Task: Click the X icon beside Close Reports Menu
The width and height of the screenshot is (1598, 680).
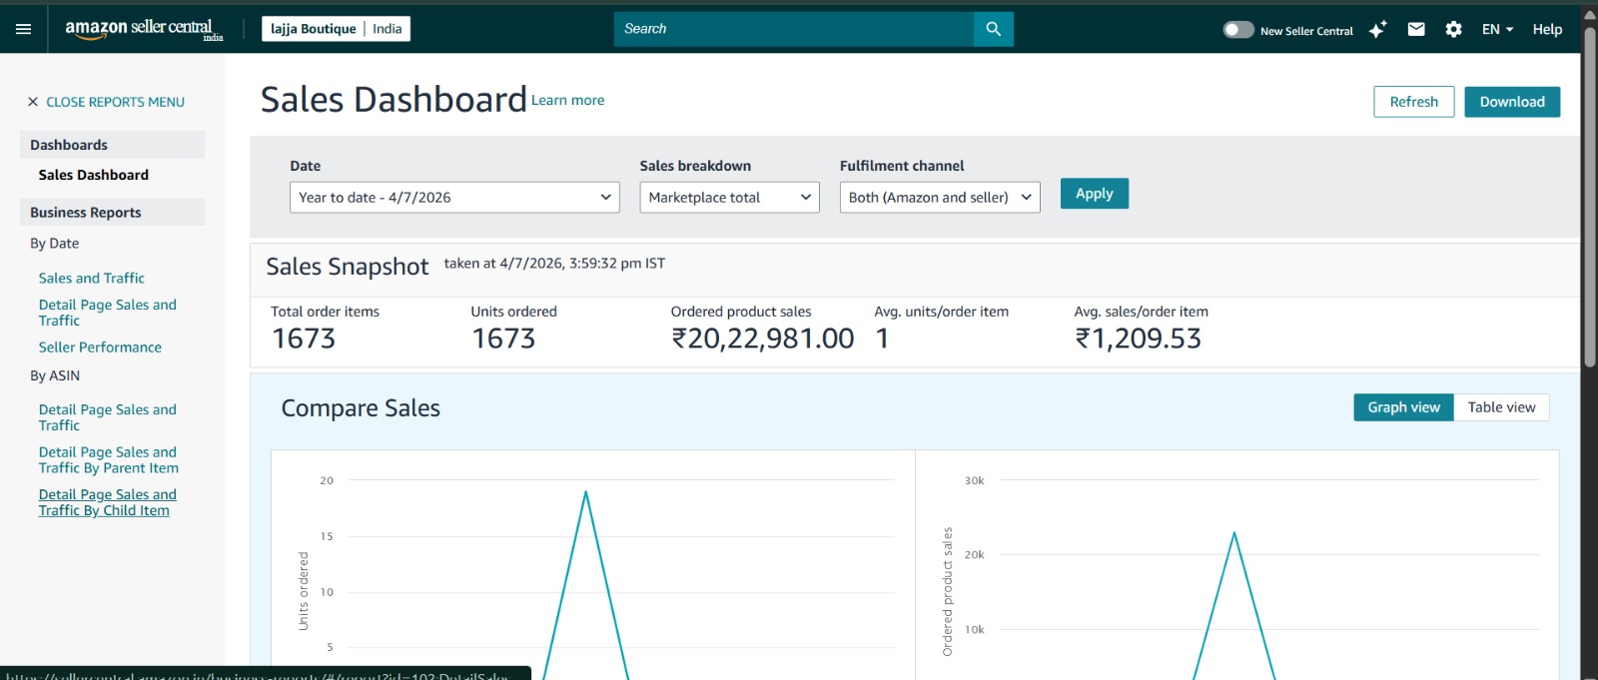Action: 33,102
